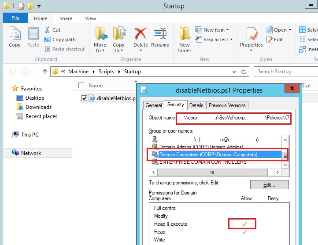Switch to the View ribbon tab

(90, 18)
